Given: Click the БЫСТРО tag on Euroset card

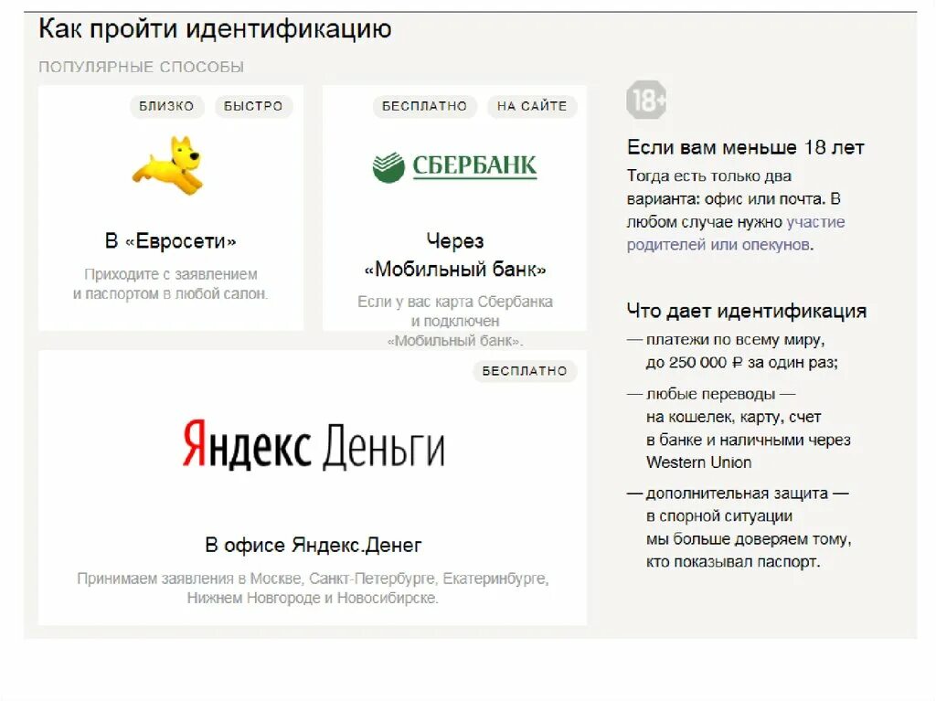Looking at the screenshot, I should [253, 106].
